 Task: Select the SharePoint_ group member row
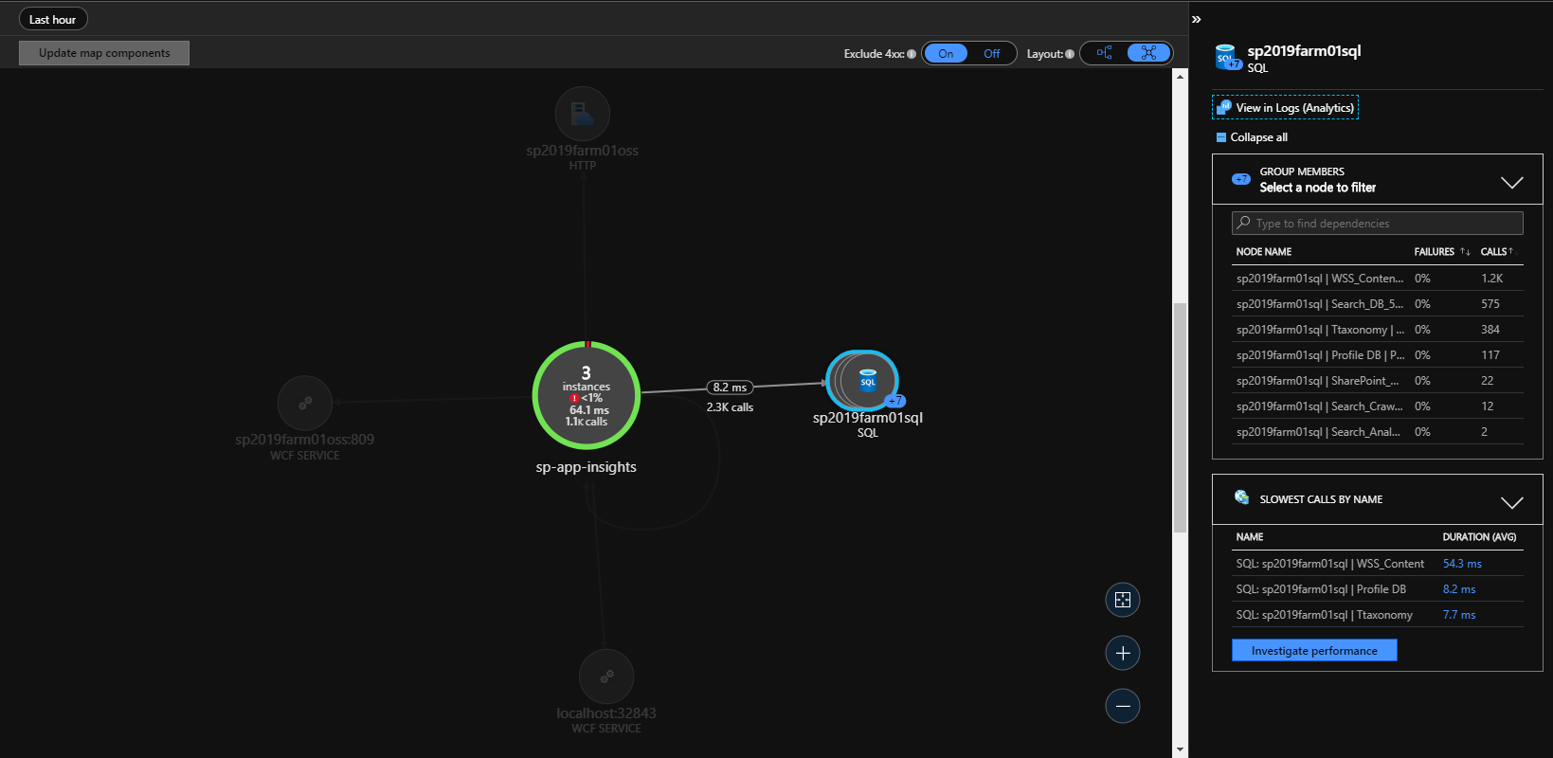[1378, 381]
